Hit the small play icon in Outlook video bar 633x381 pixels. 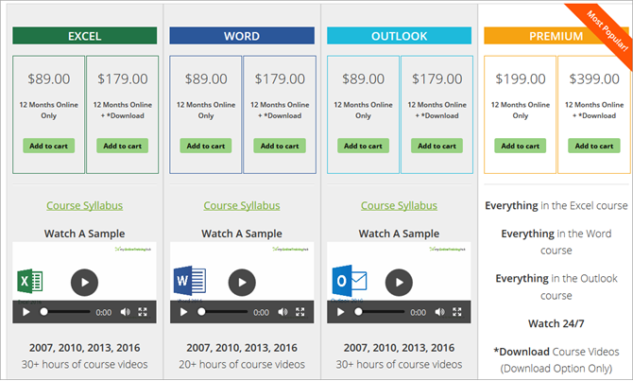[340, 312]
